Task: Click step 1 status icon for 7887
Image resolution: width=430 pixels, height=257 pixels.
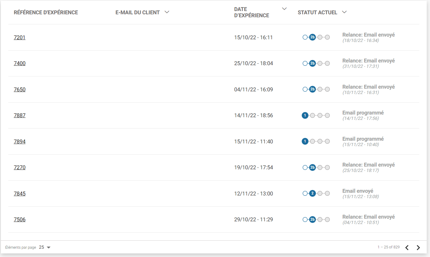Action: [x=305, y=115]
